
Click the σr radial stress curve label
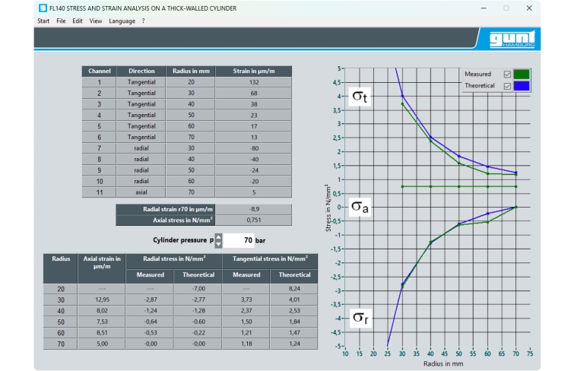pos(360,318)
